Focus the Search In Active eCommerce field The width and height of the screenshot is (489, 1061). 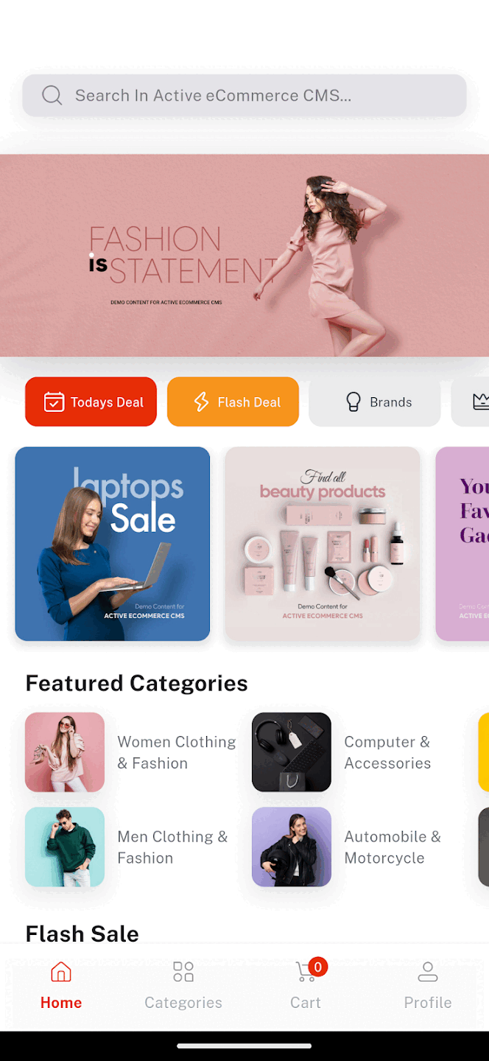tap(245, 95)
